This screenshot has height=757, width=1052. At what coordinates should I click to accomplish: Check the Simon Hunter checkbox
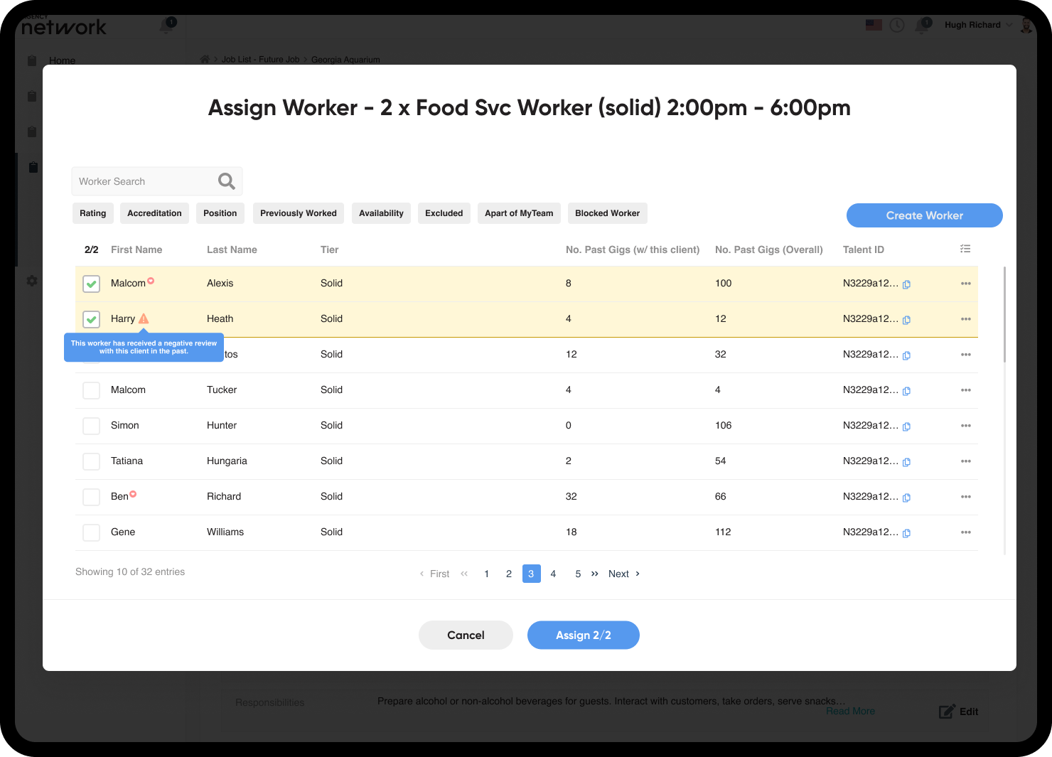tap(91, 426)
